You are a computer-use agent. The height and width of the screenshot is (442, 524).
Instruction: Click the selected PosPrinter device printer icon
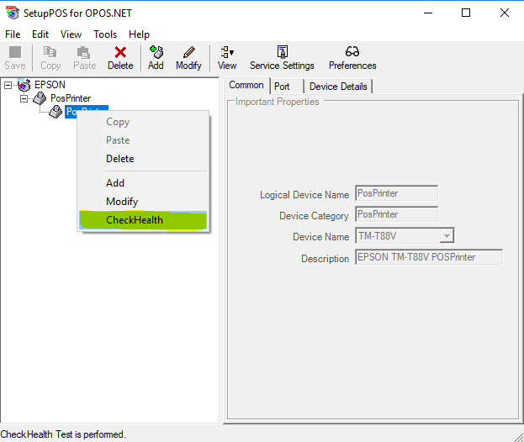coord(56,112)
